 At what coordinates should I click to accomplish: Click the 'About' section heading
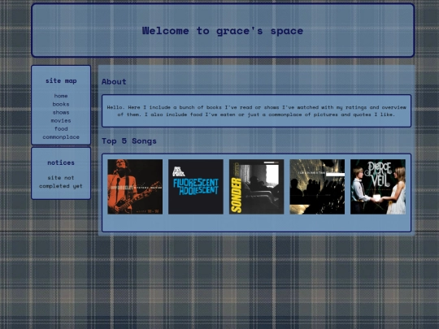tap(114, 82)
